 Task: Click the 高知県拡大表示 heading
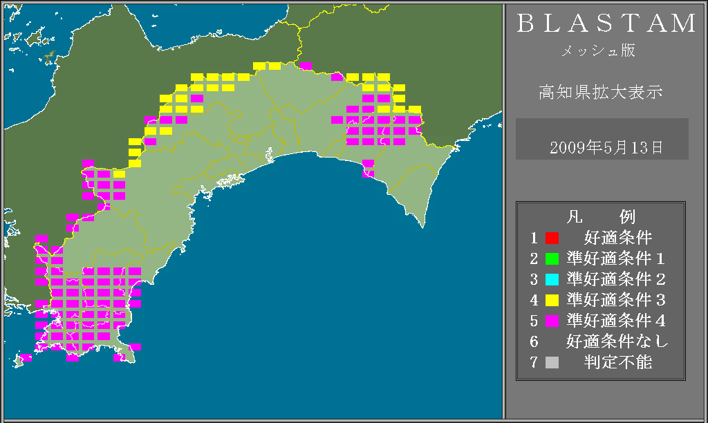pyautogui.click(x=601, y=92)
